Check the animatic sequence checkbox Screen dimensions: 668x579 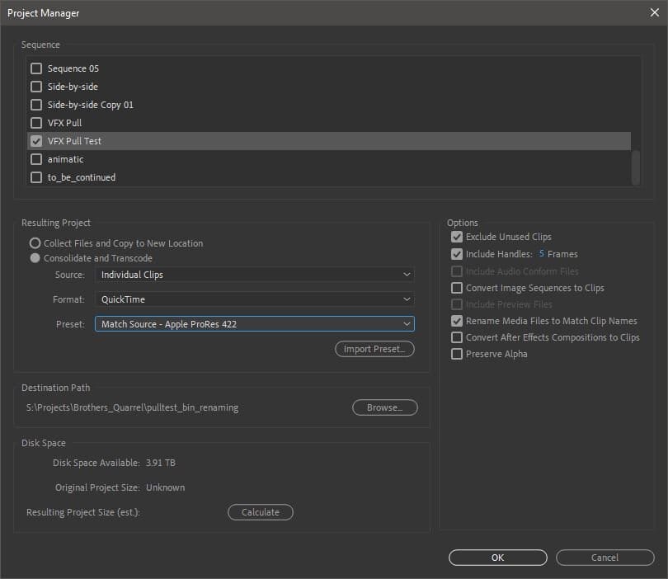[x=36, y=159]
